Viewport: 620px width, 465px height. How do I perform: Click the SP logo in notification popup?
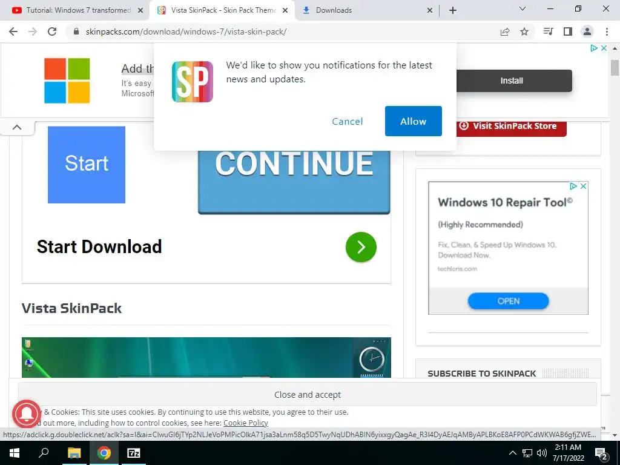pos(193,82)
